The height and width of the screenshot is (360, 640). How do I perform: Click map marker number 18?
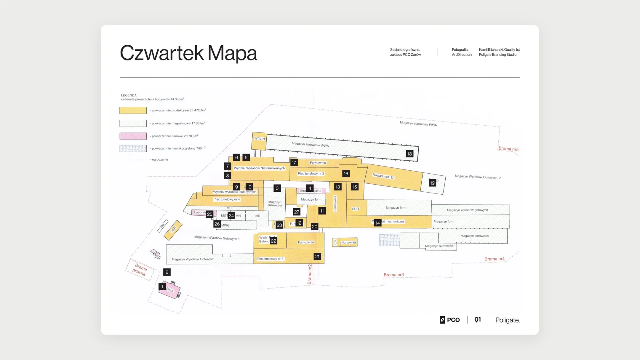(x=410, y=154)
